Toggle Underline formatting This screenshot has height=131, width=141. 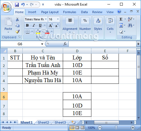click(40, 25)
